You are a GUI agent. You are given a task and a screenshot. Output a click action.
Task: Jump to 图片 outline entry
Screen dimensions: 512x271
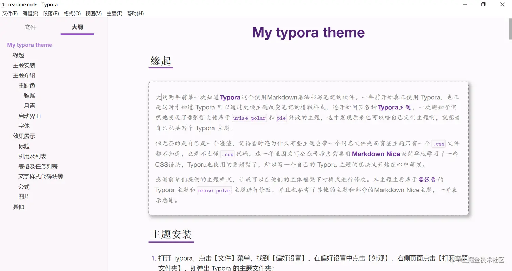(24, 197)
